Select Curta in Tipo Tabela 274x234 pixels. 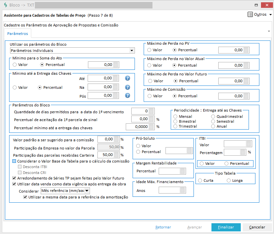(x=200, y=180)
